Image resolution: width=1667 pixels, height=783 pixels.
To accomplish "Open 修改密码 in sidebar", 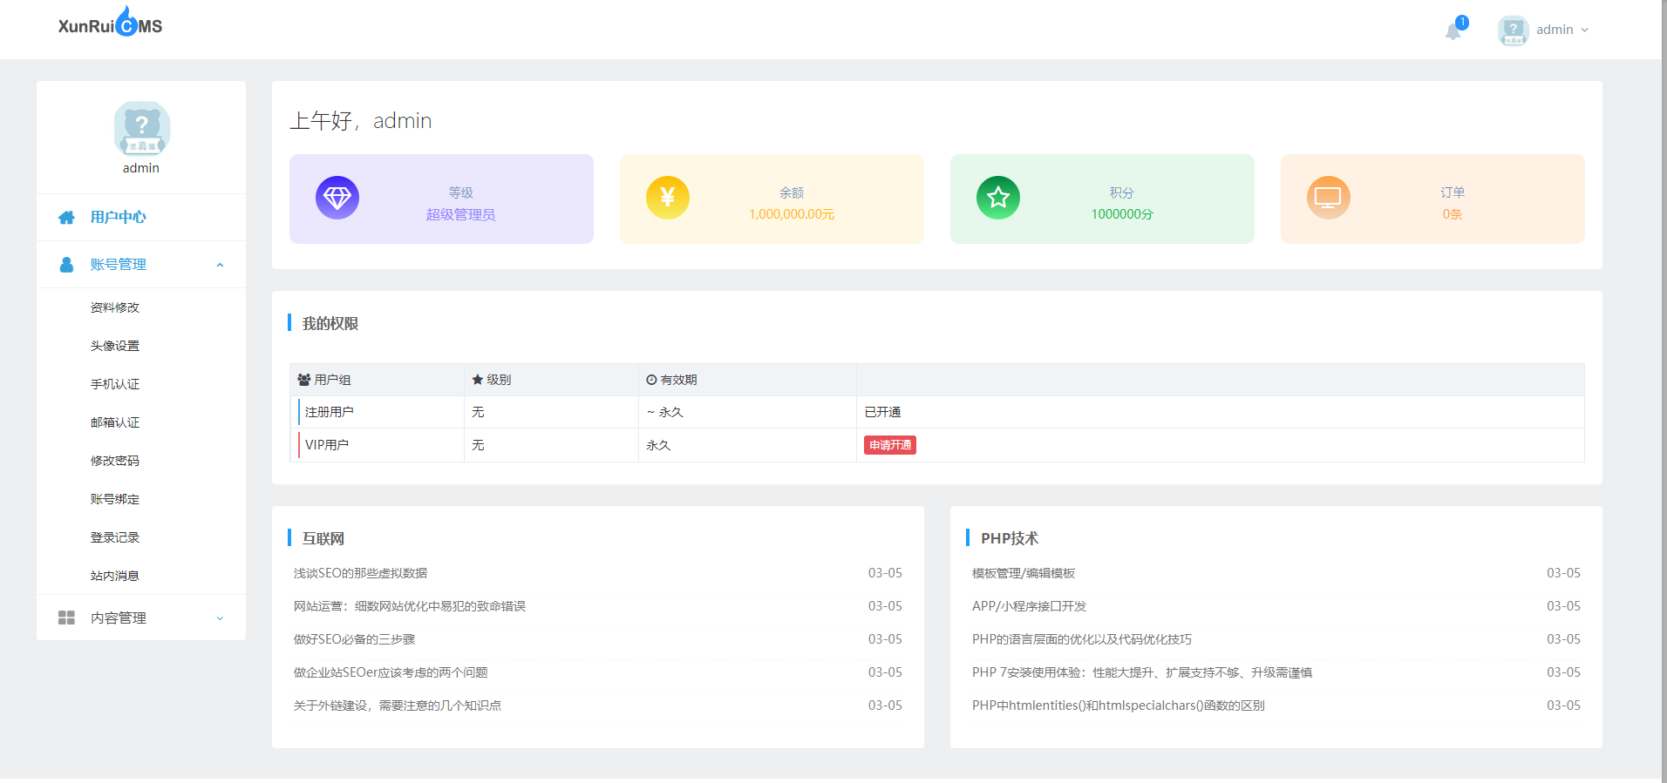I will 115,461.
